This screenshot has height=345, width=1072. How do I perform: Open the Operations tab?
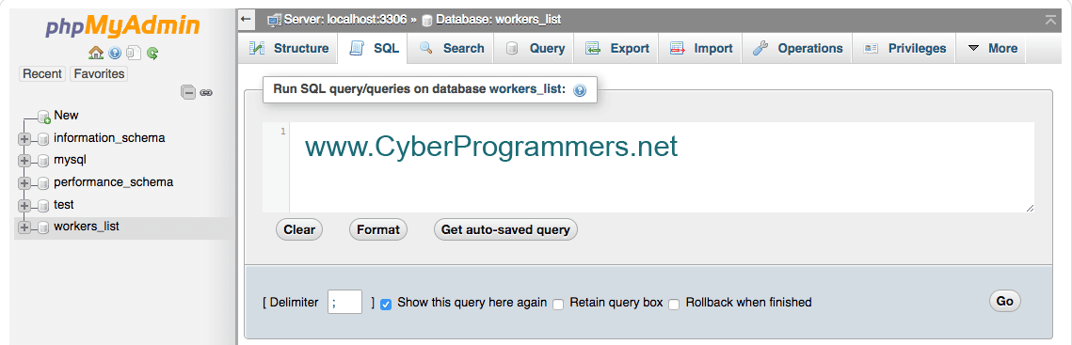pos(797,49)
